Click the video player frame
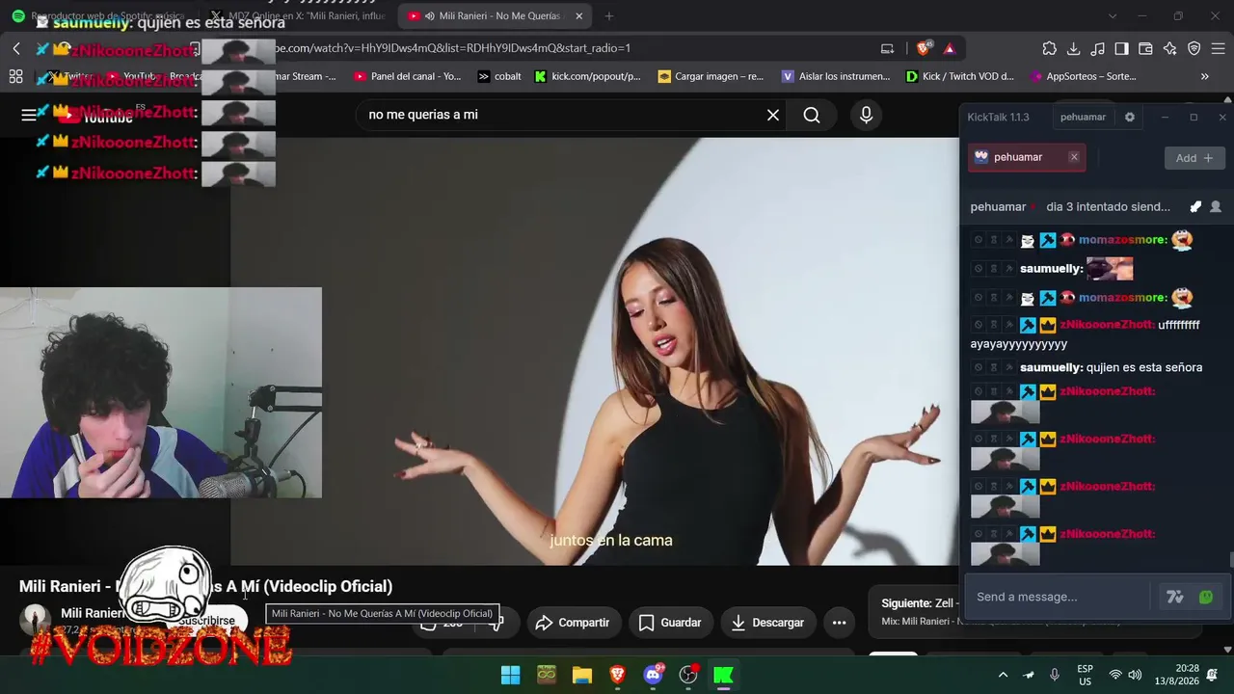 click(x=595, y=352)
